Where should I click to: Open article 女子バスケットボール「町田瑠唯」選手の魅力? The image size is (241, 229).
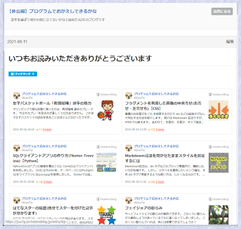pyautogui.click(x=52, y=103)
